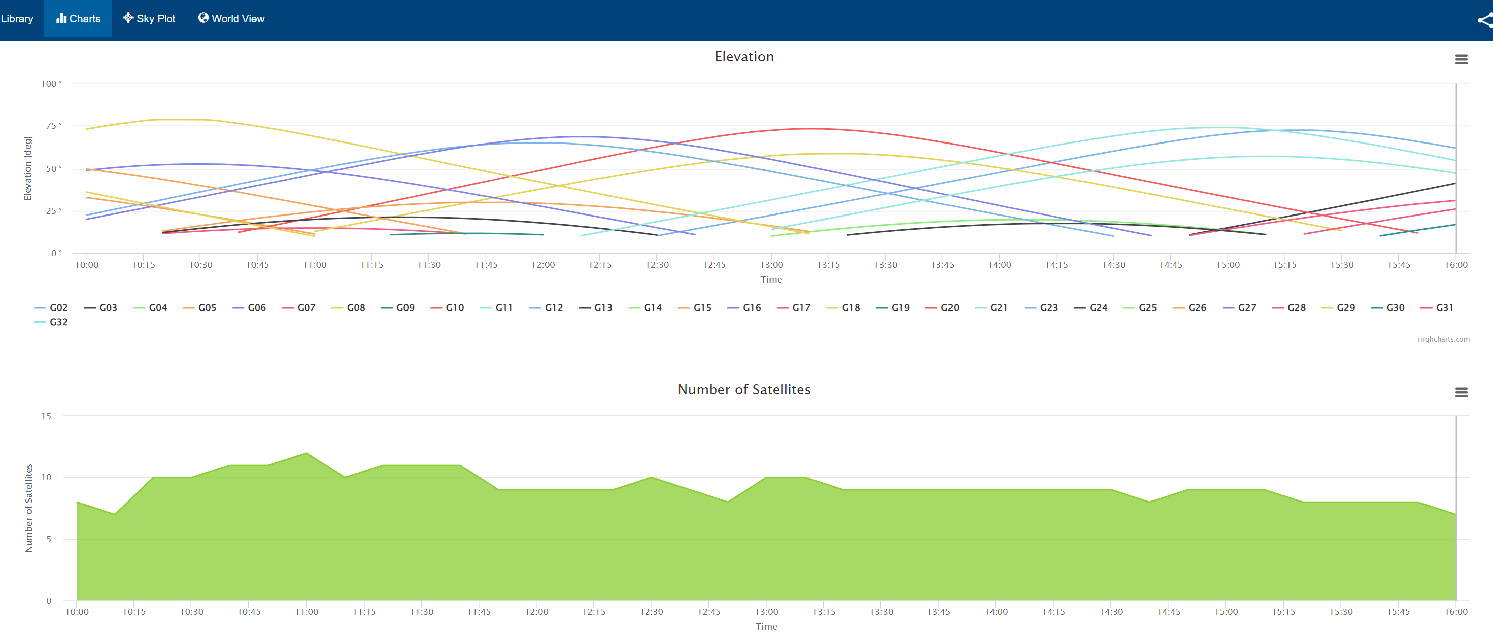Toggle G02 series in legend
Image resolution: width=1493 pixels, height=644 pixels.
pyautogui.click(x=58, y=308)
